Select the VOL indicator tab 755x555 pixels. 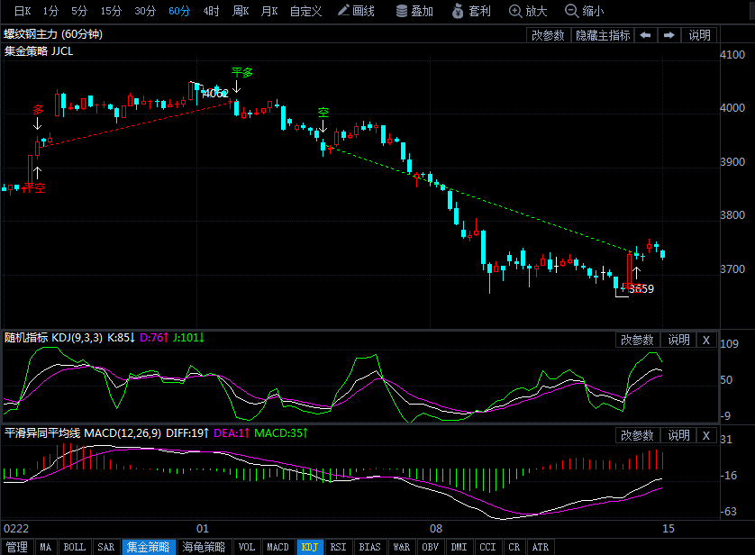(247, 547)
